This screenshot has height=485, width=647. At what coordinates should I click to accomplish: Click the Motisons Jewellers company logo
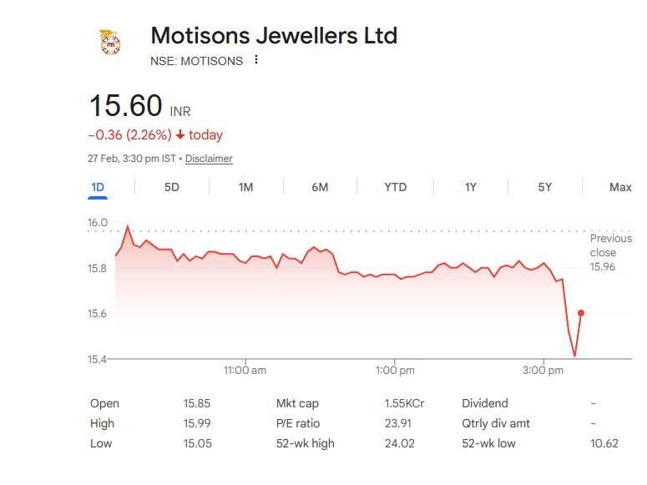point(109,43)
